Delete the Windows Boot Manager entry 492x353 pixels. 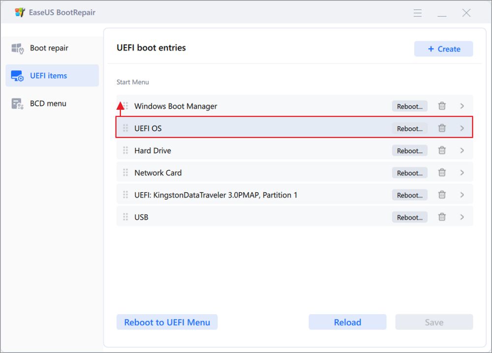tap(442, 106)
